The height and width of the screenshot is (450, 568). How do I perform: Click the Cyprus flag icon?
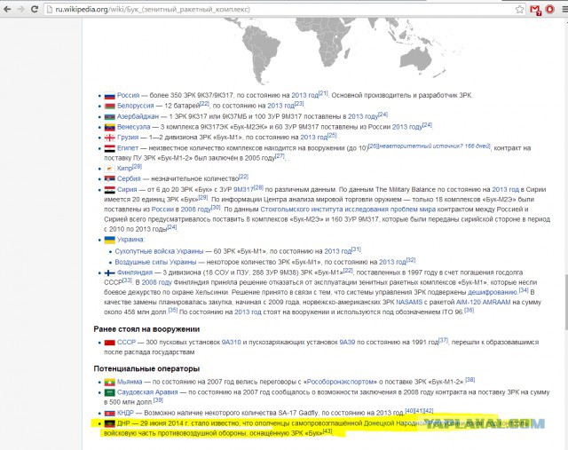pos(109,169)
